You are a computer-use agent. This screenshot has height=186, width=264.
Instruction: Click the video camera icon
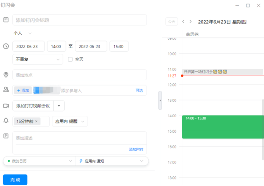6,106
